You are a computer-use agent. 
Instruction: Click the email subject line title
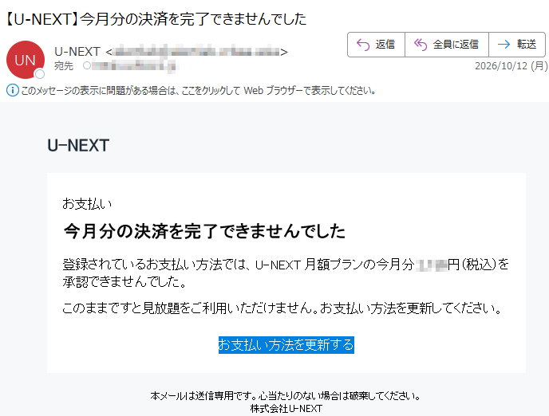point(156,19)
